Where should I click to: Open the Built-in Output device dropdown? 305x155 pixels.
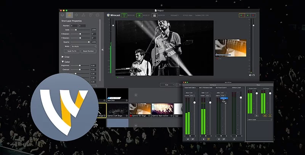point(260,120)
